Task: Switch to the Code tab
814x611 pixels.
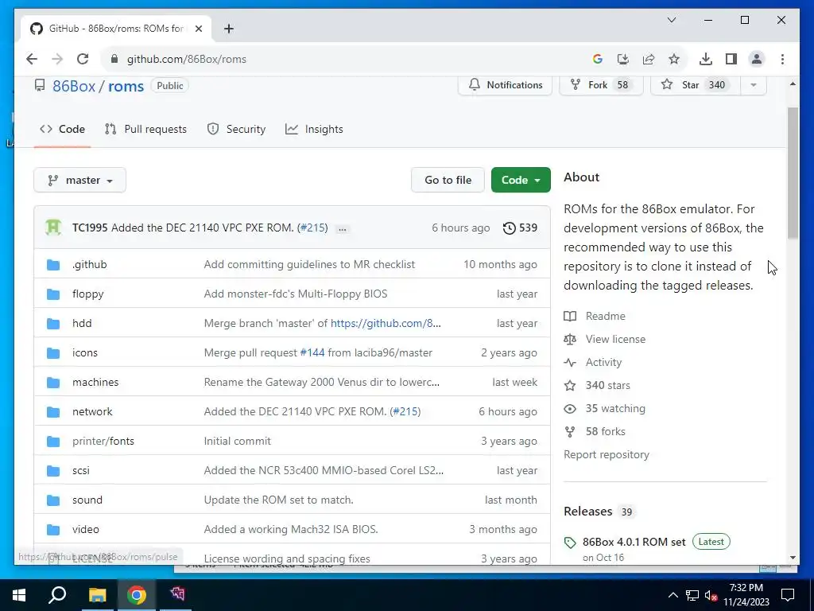Action: pos(62,130)
